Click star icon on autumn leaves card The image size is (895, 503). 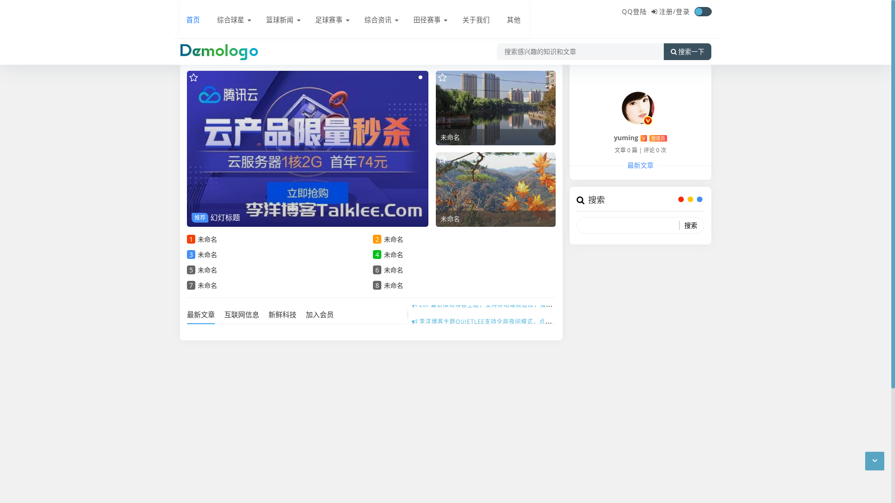pos(442,159)
